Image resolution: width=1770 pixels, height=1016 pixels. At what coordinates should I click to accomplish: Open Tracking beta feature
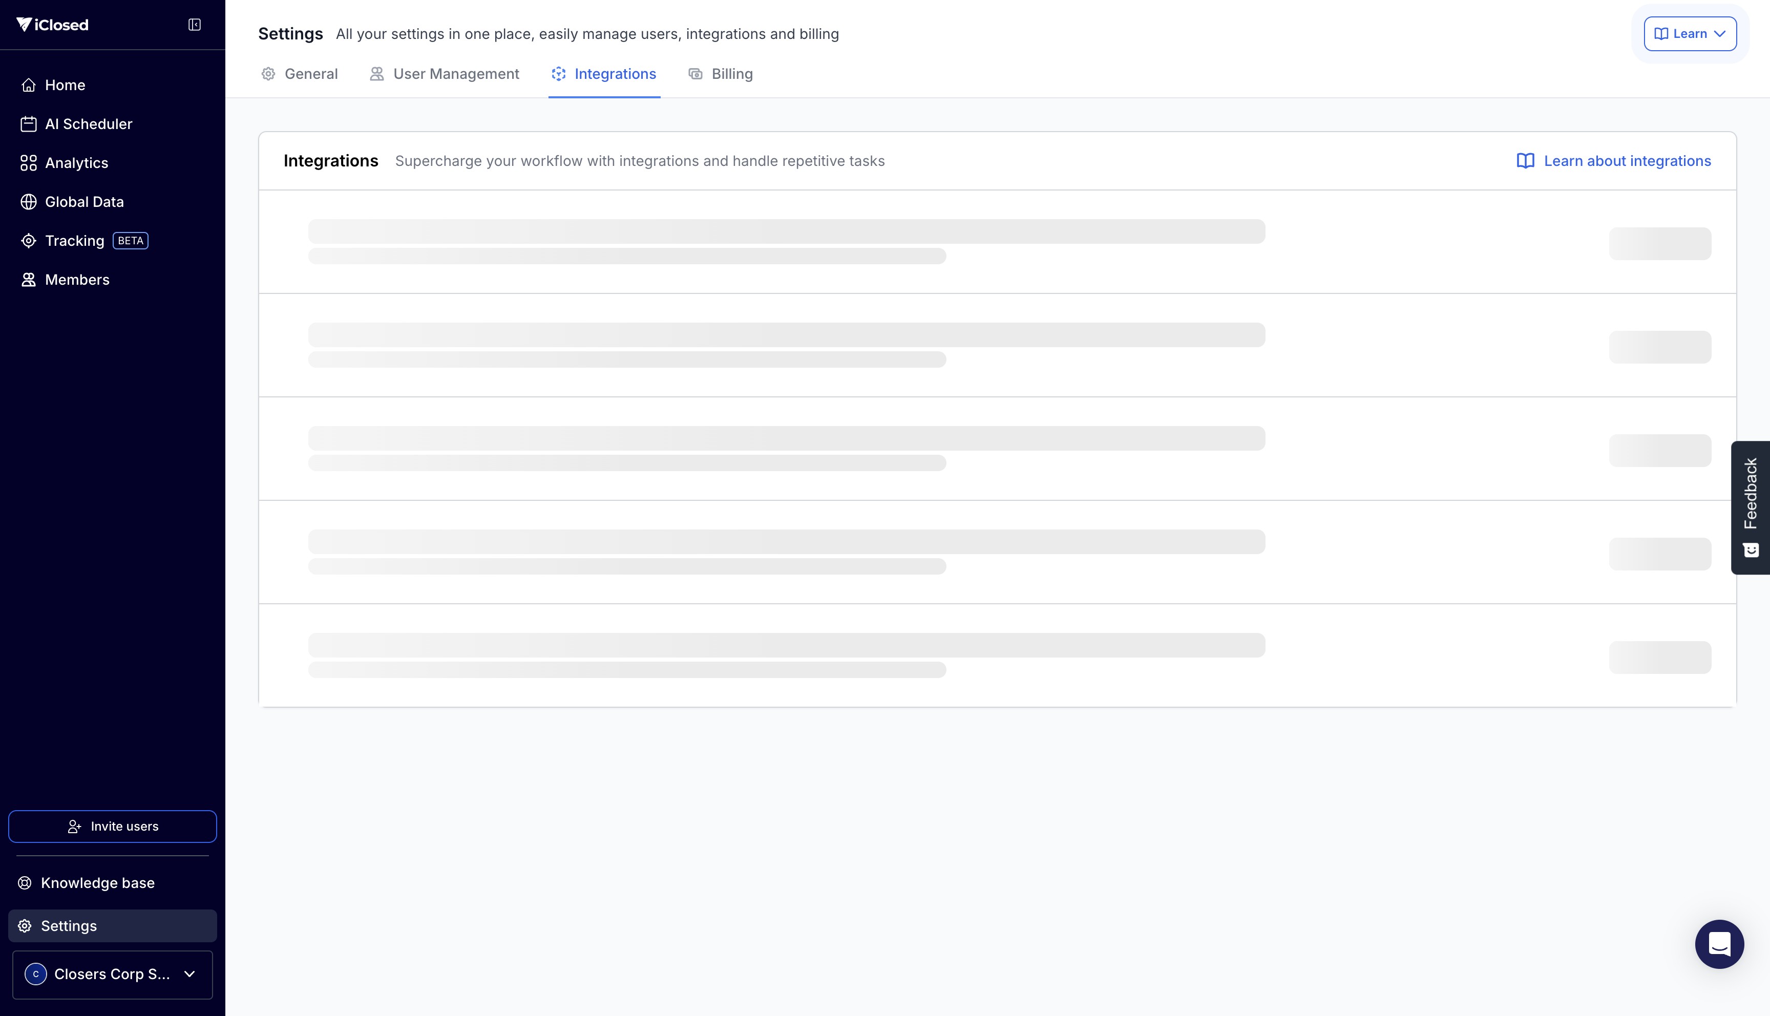click(x=74, y=241)
